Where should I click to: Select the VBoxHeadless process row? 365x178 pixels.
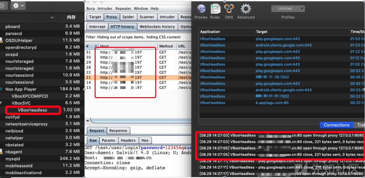pos(33,110)
